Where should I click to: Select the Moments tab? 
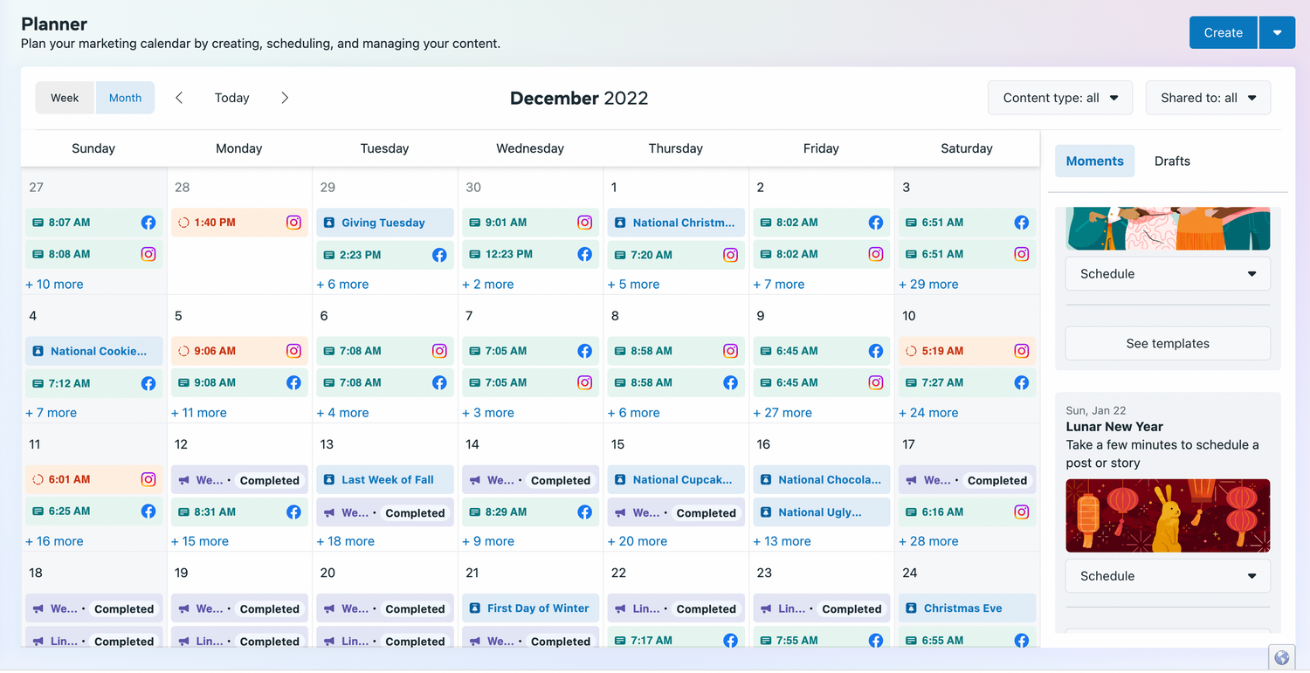point(1094,161)
